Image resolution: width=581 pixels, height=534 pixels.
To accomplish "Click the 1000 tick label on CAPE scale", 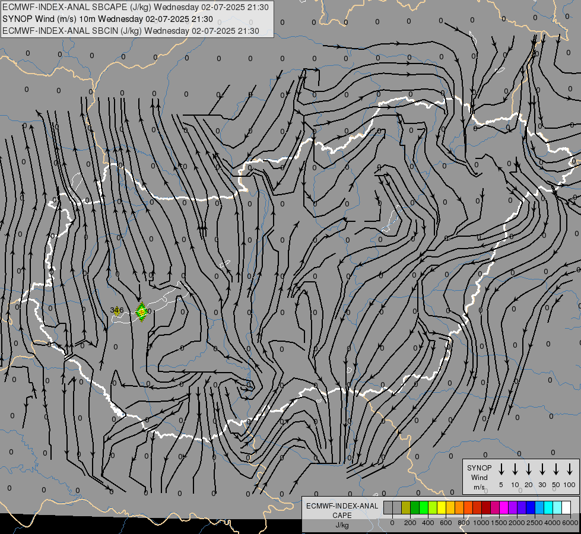I will (481, 523).
